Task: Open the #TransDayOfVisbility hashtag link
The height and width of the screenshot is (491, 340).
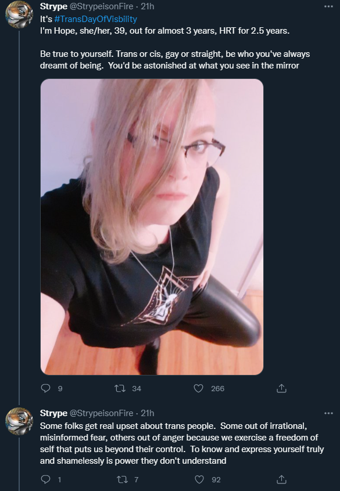Action: pyautogui.click(x=96, y=19)
